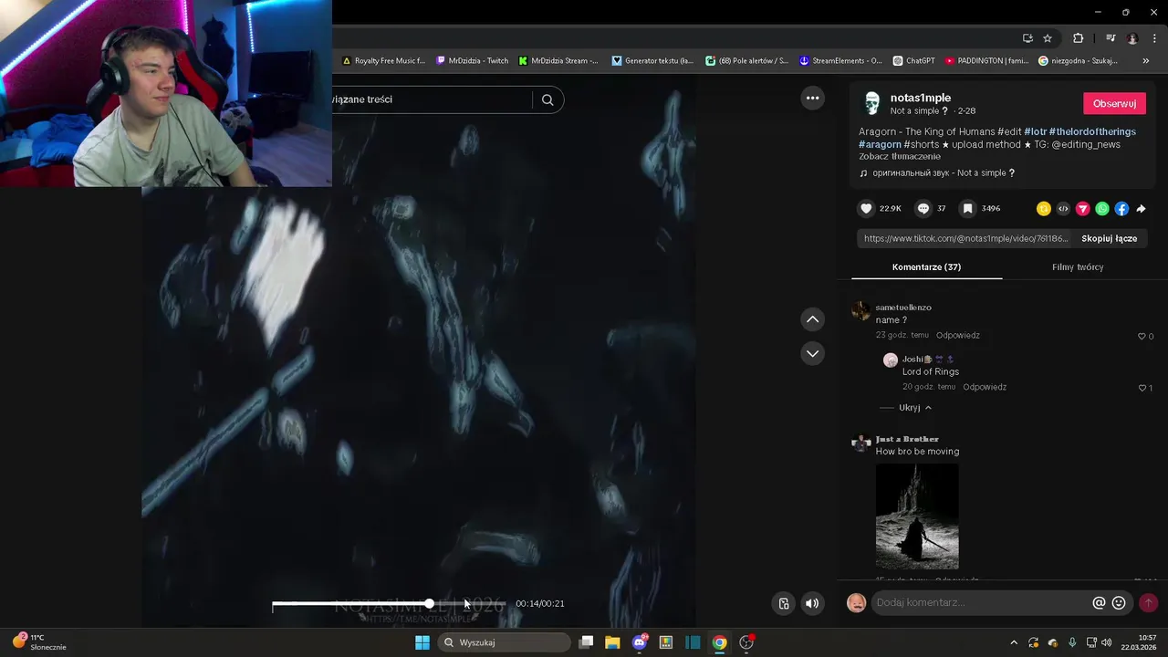This screenshot has height=657, width=1168.
Task: Open Royalty Free Music bookmark
Action: coord(383,61)
